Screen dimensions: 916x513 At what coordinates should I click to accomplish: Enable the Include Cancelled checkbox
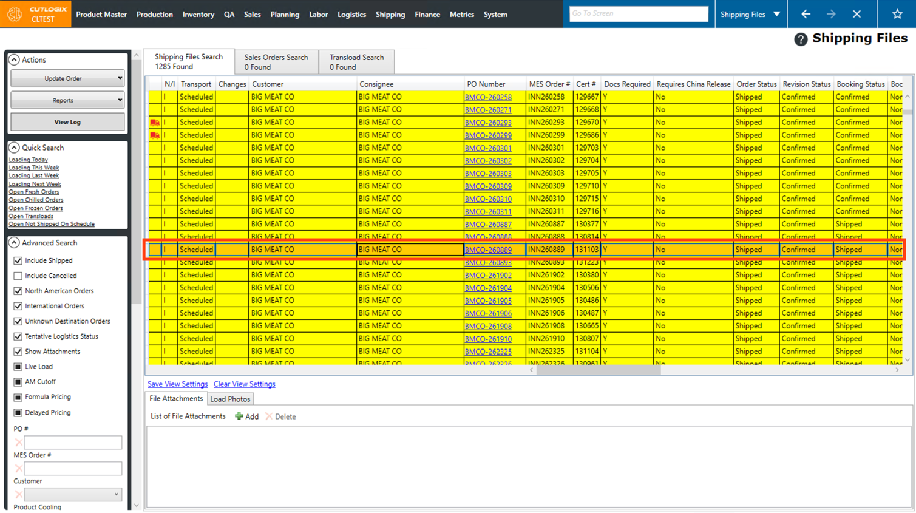pyautogui.click(x=18, y=276)
